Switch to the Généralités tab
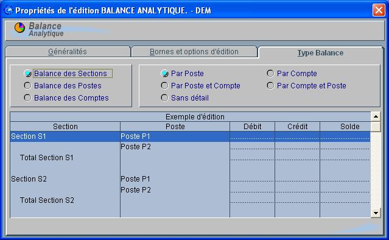389x240 pixels. click(x=68, y=52)
